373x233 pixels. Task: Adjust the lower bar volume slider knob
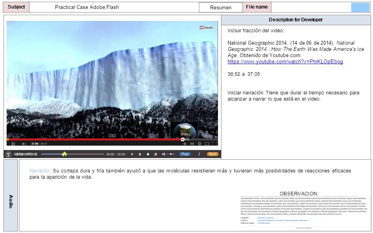171,154
